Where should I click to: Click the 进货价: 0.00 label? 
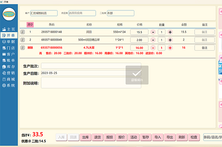coord(154,53)
